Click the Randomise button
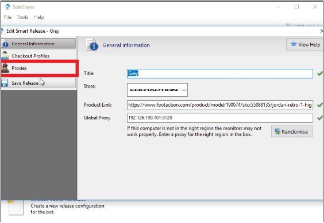This screenshot has height=223, width=324. click(292, 131)
